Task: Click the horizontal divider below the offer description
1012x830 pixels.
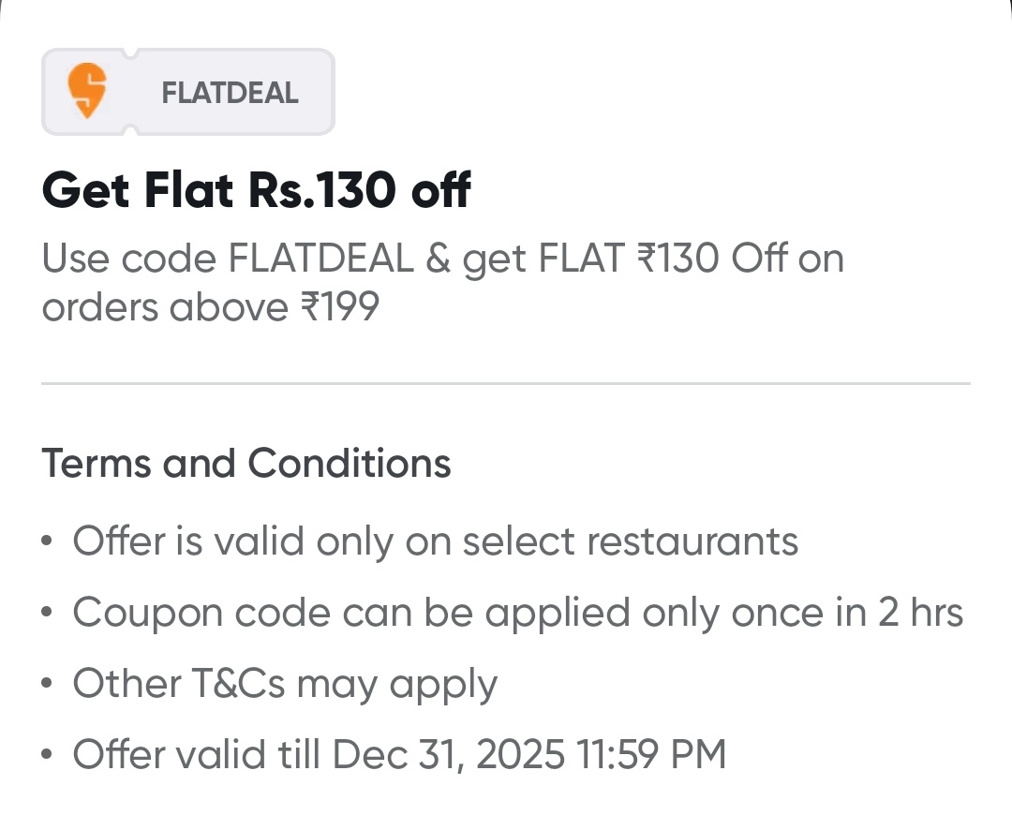Action: [x=506, y=383]
